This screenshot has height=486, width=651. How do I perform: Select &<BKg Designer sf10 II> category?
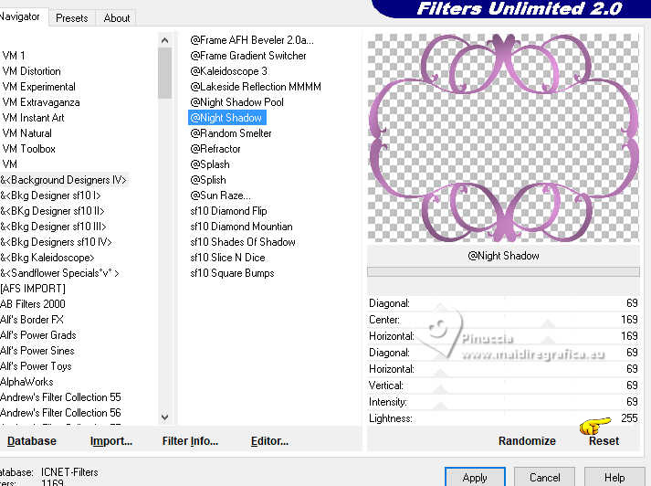52,211
